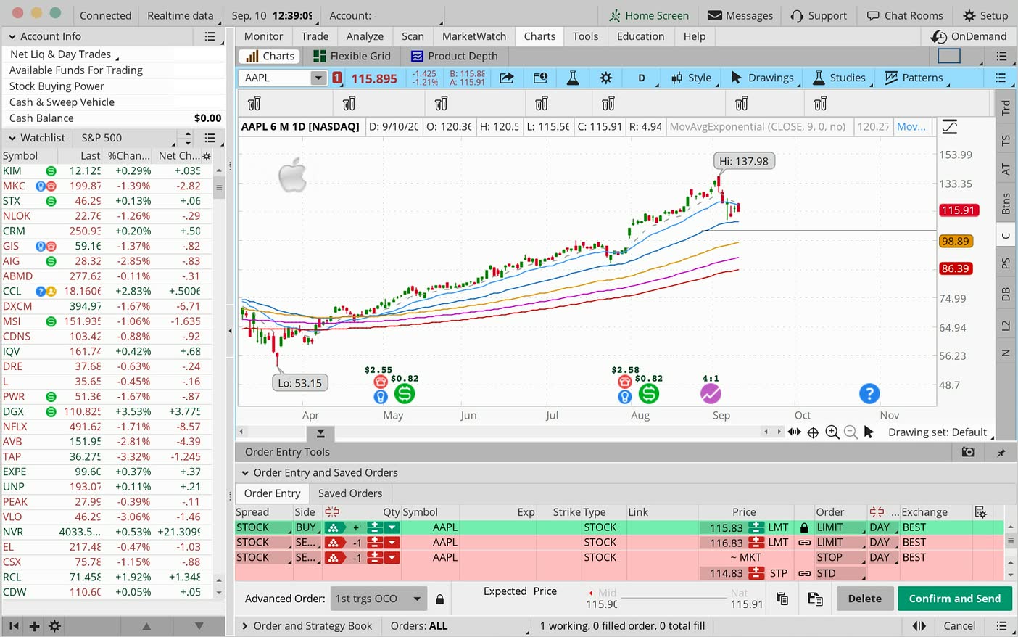Viewport: 1018px width, 637px height.
Task: Toggle link icon on 114.83 STP row
Action: click(804, 573)
